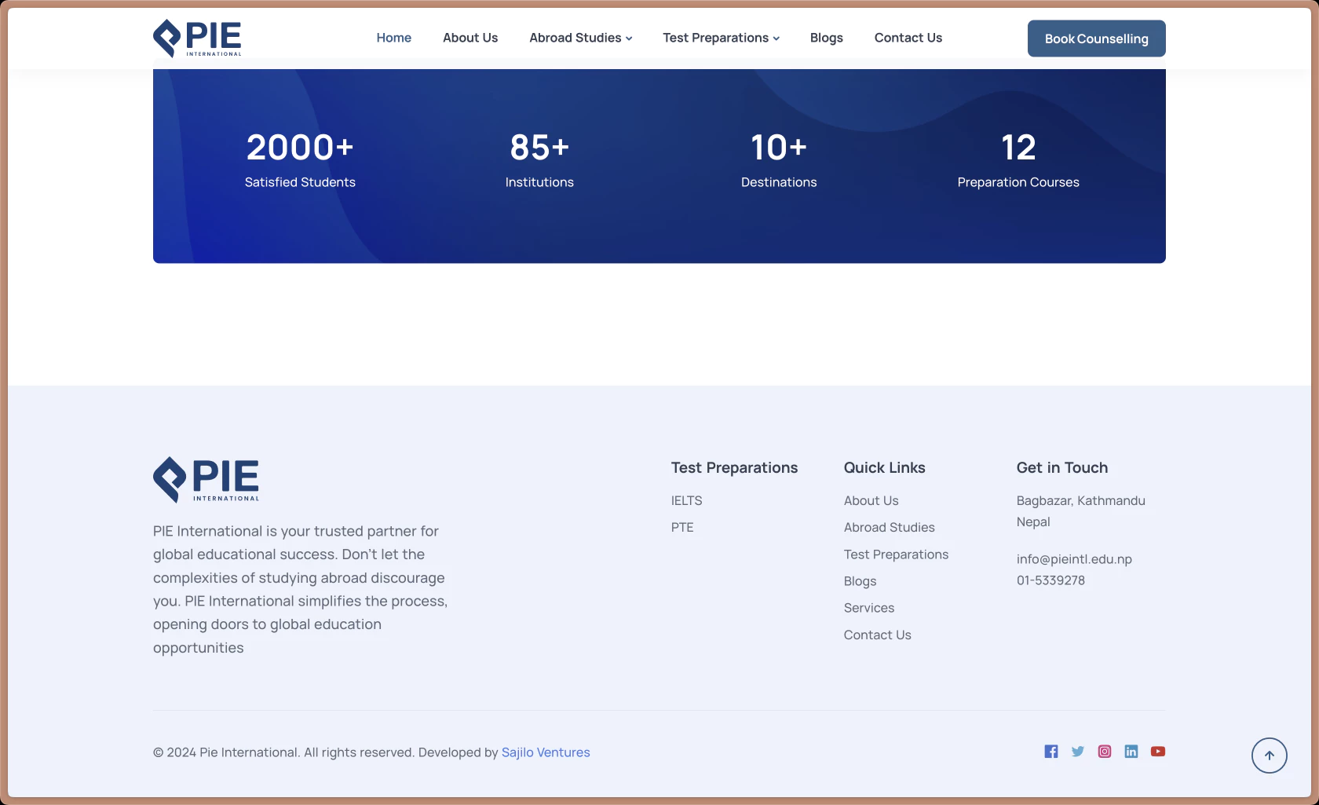1319x805 pixels.
Task: Select Blogs in the top navigation
Action: [x=826, y=38]
